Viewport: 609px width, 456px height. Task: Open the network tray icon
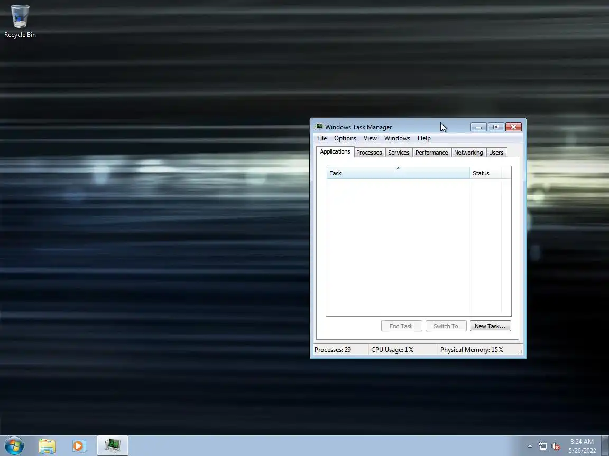point(542,446)
